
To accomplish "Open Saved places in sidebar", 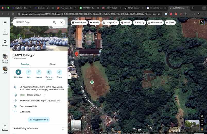I will (x=5, y=32).
